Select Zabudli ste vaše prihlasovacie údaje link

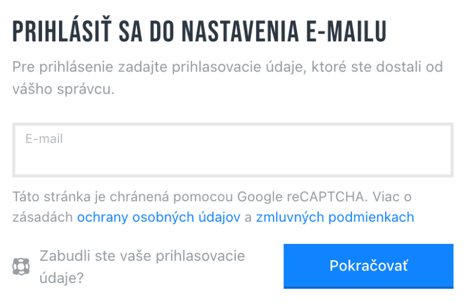[143, 267]
